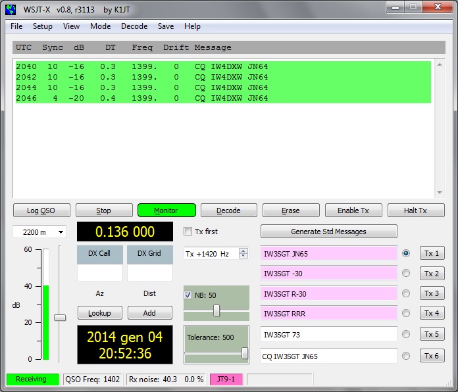Click the scrollbar down arrow in decode list
The image size is (458, 392).
[x=440, y=193]
